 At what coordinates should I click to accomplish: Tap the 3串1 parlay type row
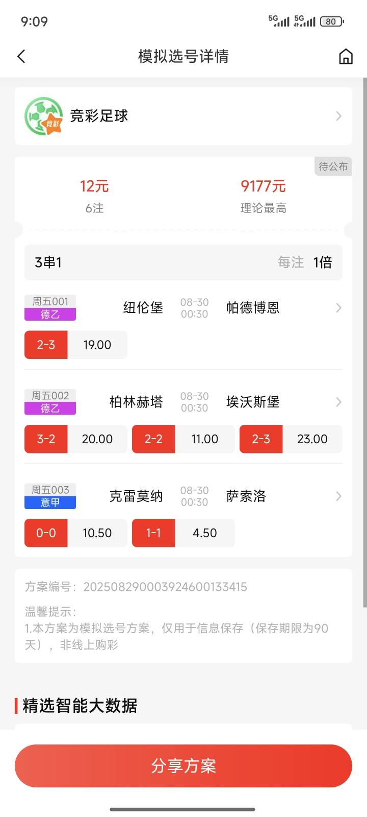tap(183, 262)
